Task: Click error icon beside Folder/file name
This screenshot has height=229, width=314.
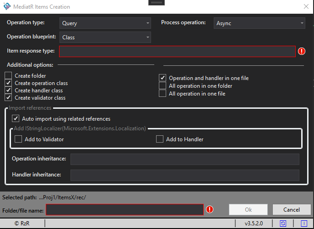Action: [x=210, y=209]
